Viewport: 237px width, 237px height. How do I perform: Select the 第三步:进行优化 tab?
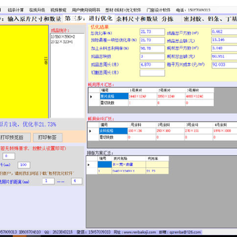89,18
